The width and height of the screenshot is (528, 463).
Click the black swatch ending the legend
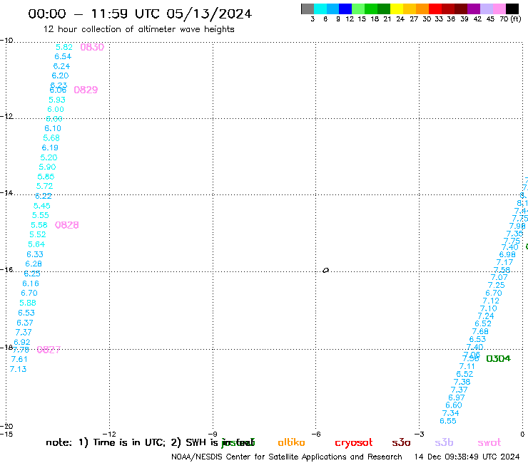(512, 9)
